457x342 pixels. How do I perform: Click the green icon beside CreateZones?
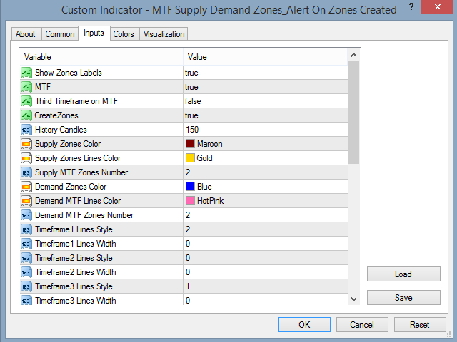tap(26, 115)
